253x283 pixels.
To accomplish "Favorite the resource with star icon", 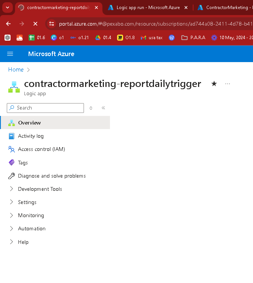I will click(214, 84).
